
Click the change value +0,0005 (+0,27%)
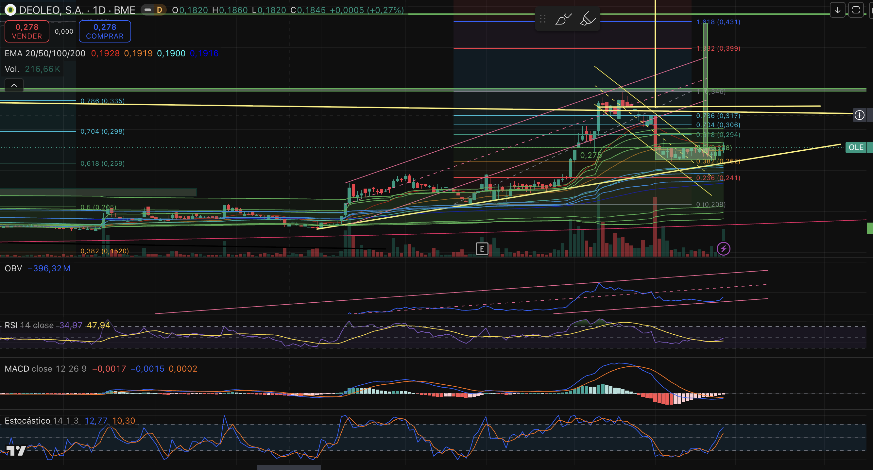(x=367, y=10)
